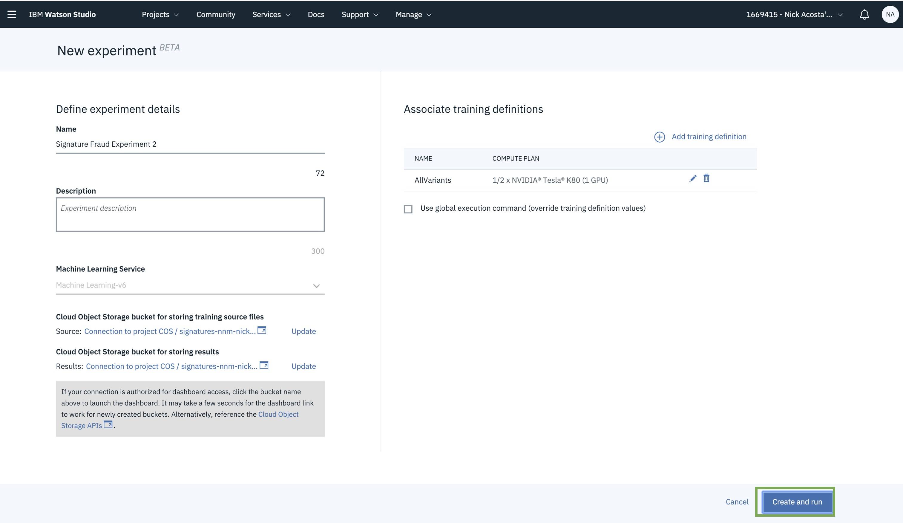Image resolution: width=903 pixels, height=523 pixels.
Task: Open the account switcher dropdown
Action: (794, 14)
